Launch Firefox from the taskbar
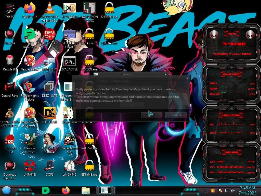 coord(66,190)
